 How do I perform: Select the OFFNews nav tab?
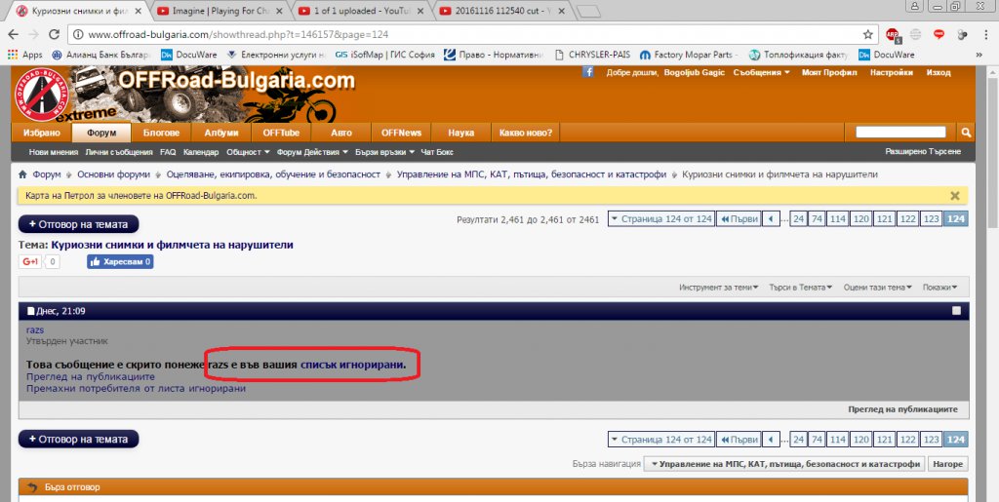click(x=401, y=133)
